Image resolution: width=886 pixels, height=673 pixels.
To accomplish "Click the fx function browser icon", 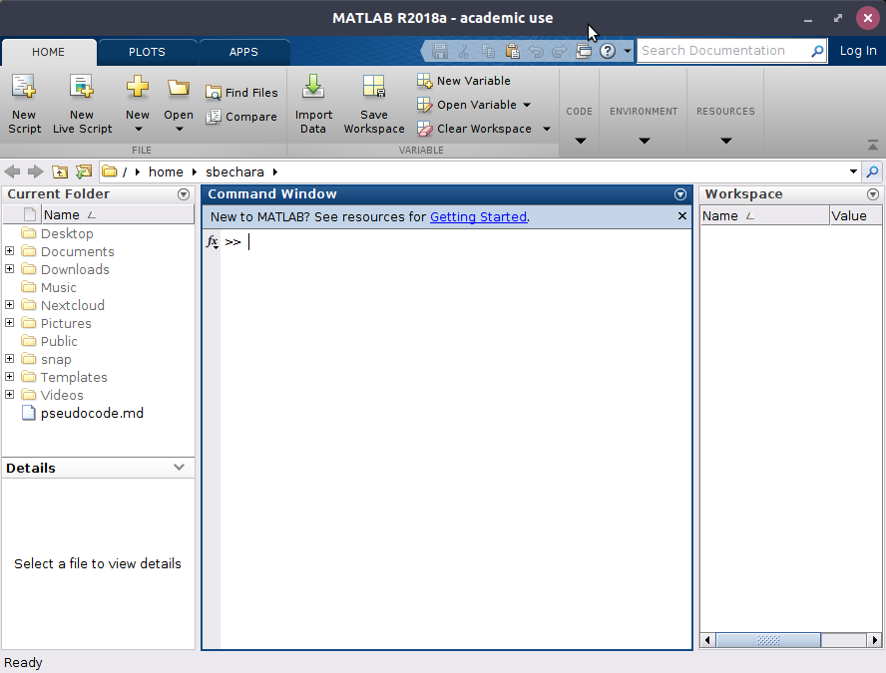I will click(x=212, y=242).
